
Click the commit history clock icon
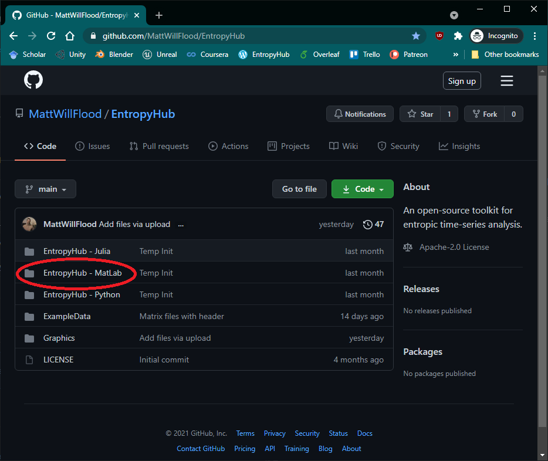(367, 224)
